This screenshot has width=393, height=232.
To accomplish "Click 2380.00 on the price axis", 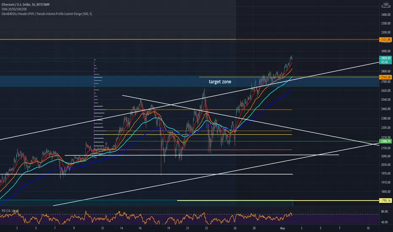I will coord(386,119).
